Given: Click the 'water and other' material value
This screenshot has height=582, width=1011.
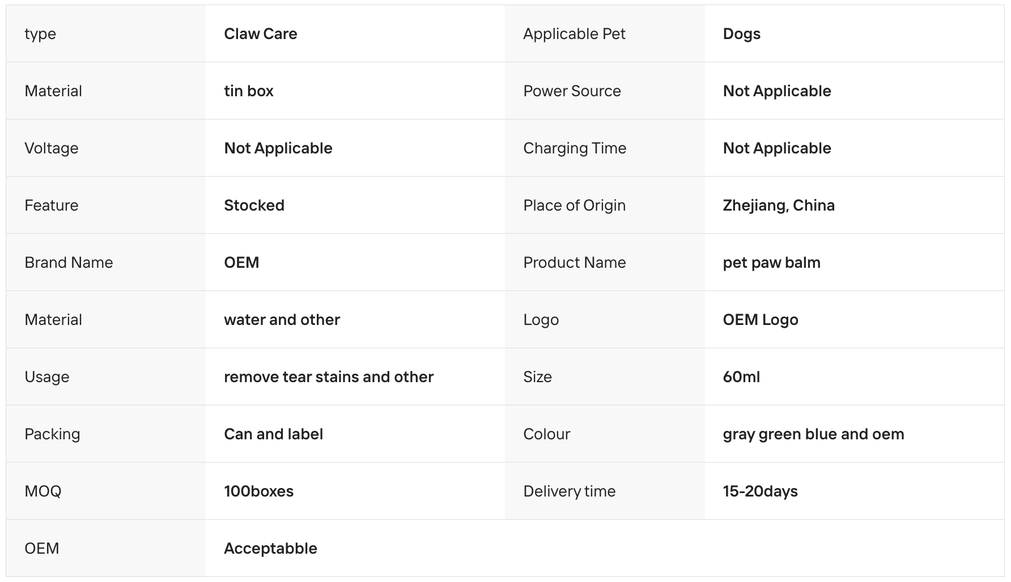Looking at the screenshot, I should [x=282, y=320].
